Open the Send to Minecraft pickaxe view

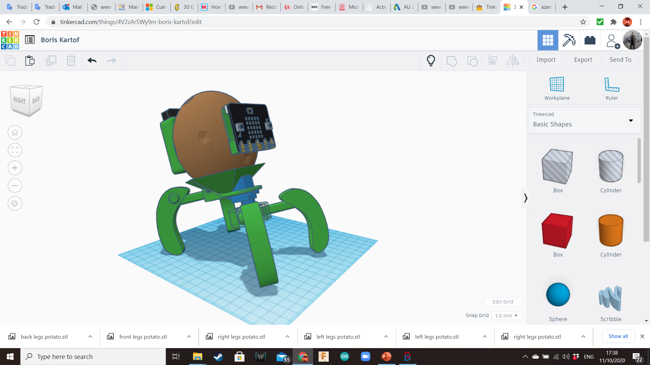click(x=568, y=40)
